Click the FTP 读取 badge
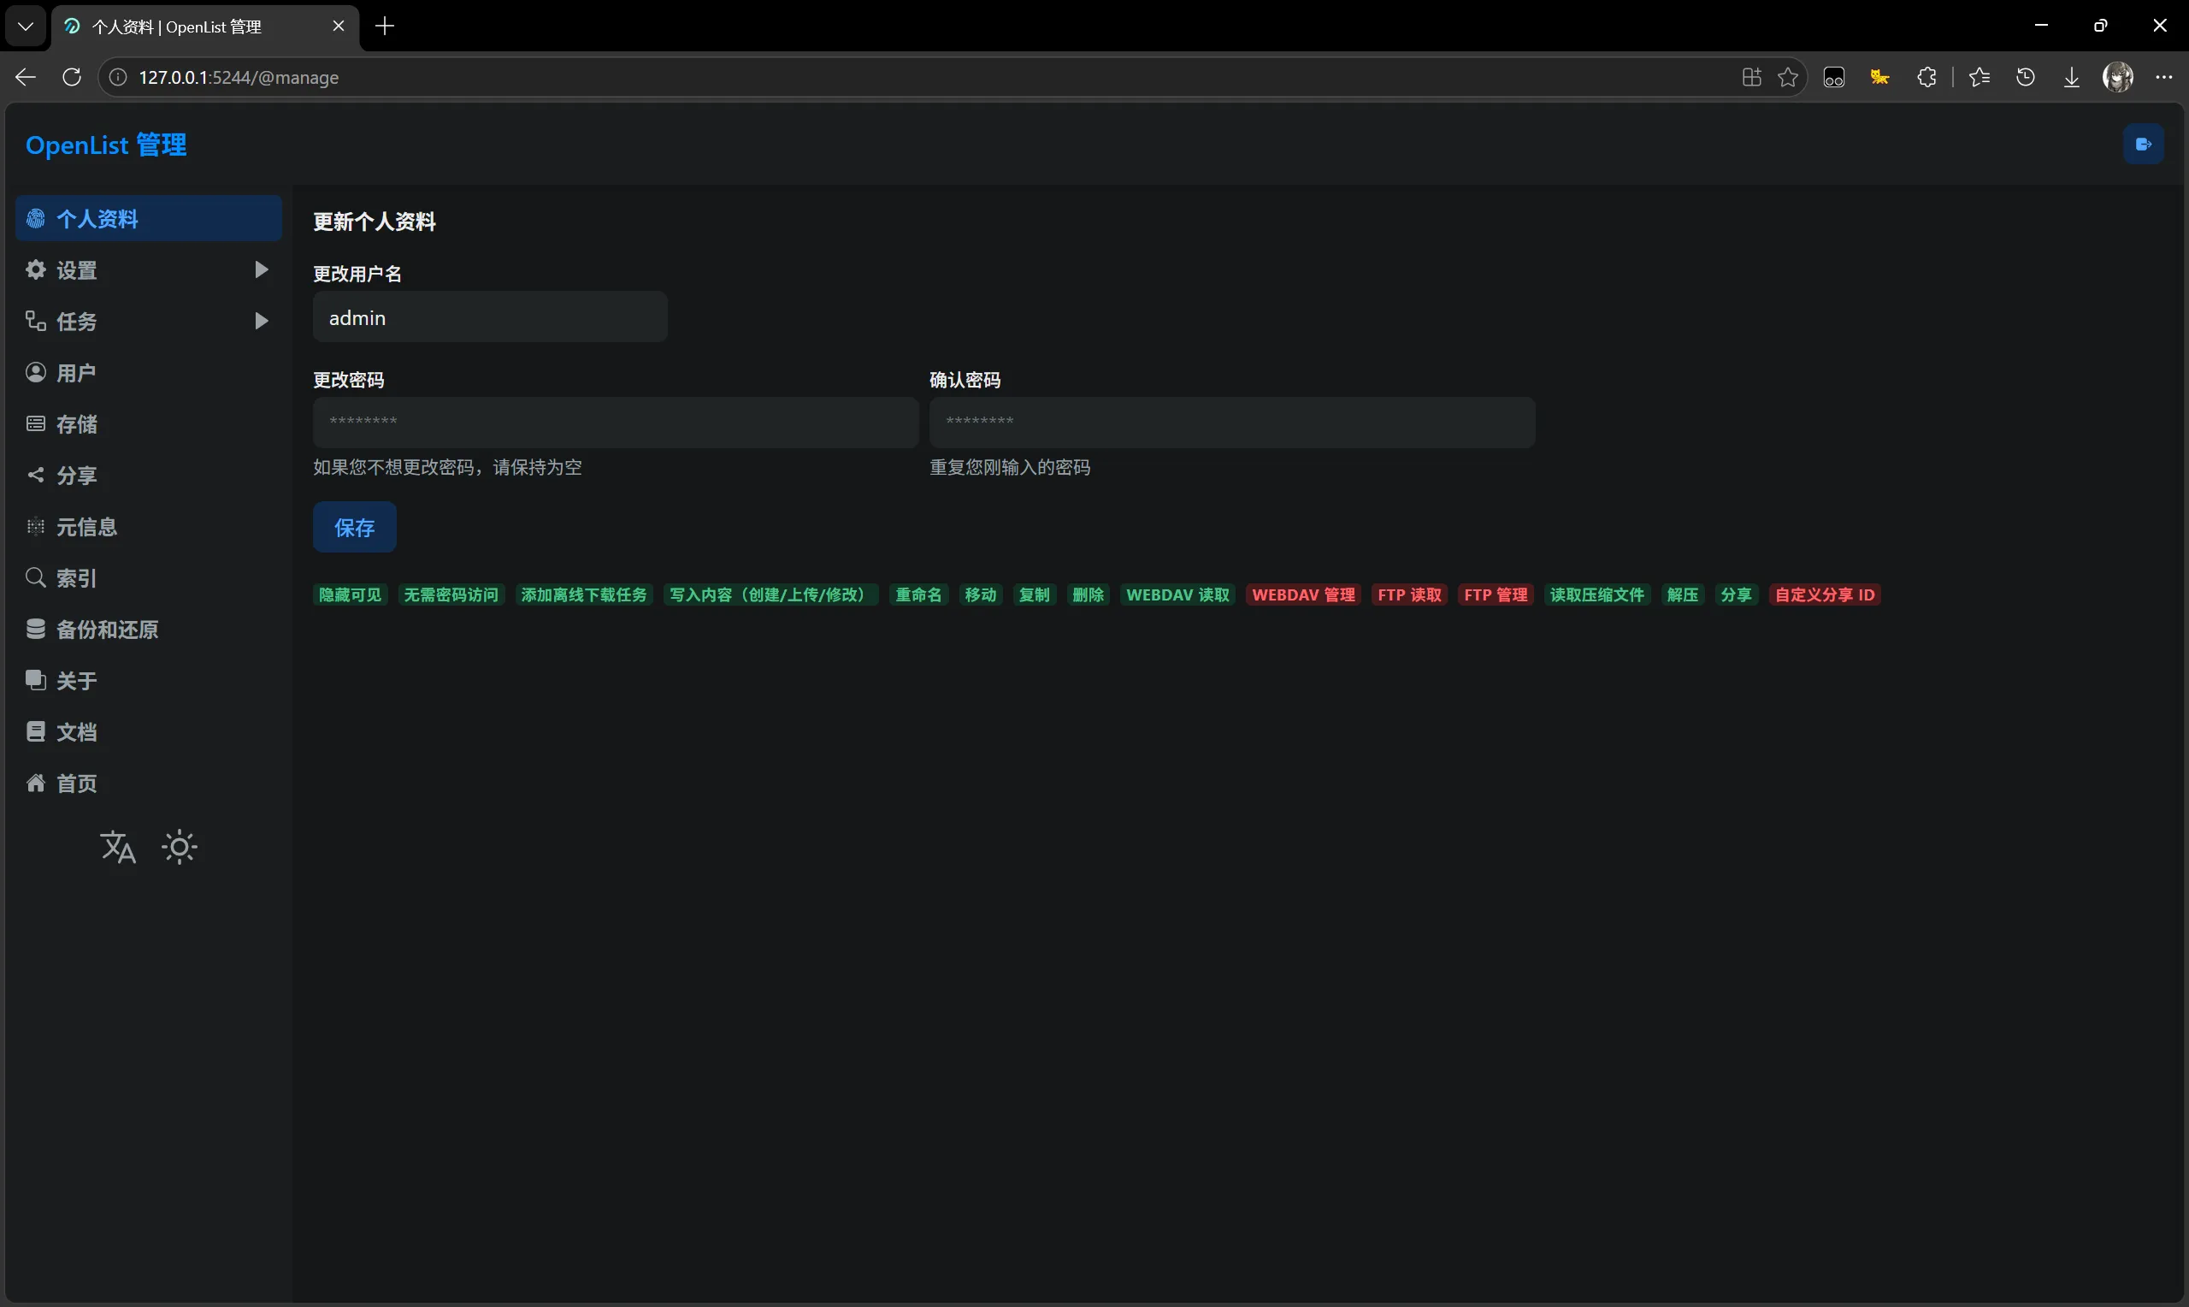Image resolution: width=2189 pixels, height=1307 pixels. [1410, 595]
